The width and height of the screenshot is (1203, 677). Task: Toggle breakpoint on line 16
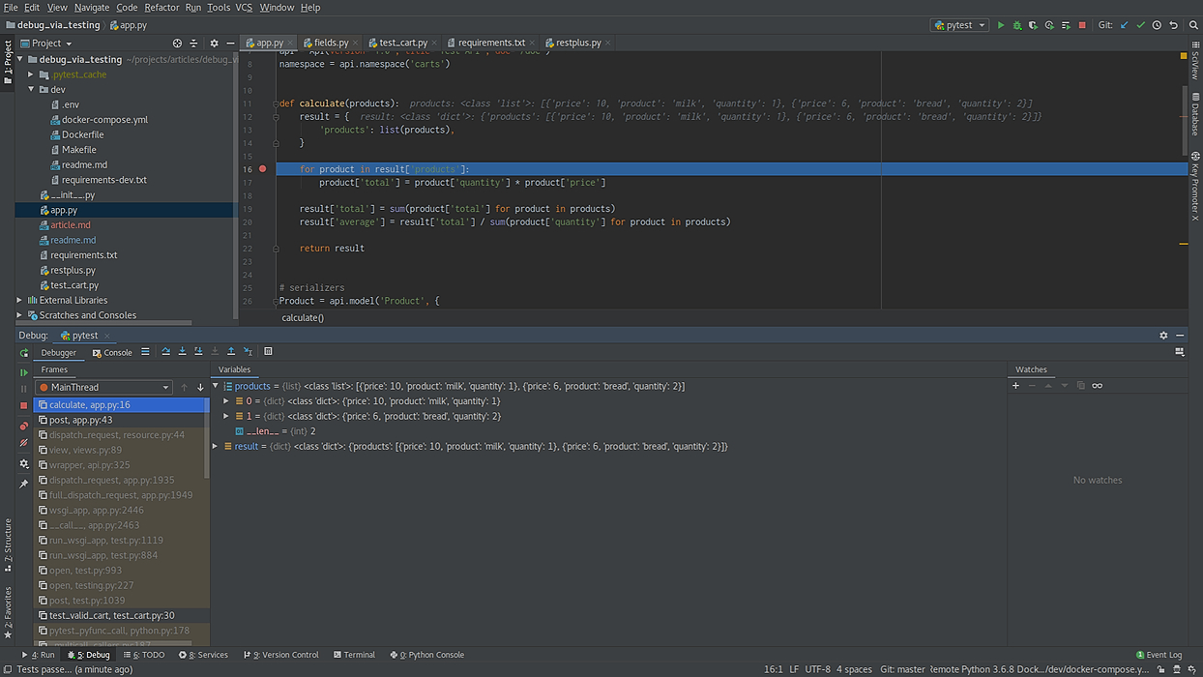(262, 169)
